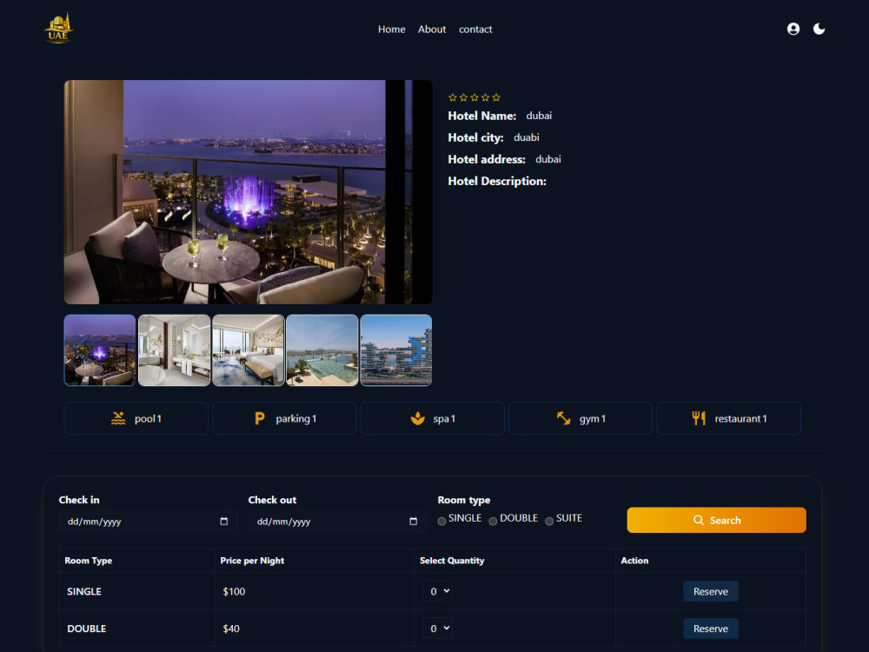
Task: Click the spa lotus icon
Action: 417,419
